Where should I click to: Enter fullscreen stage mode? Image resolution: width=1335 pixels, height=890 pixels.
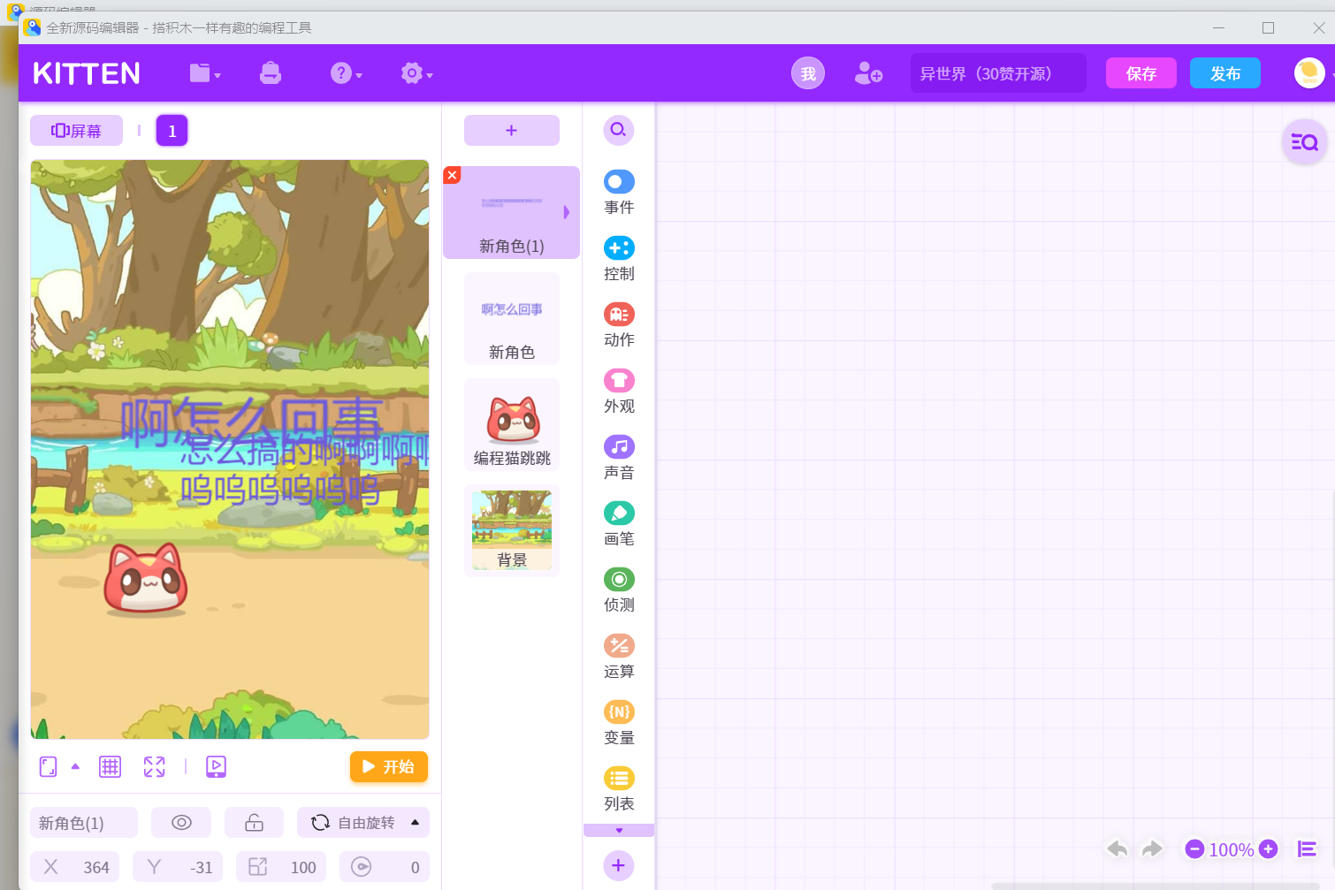[x=154, y=766]
